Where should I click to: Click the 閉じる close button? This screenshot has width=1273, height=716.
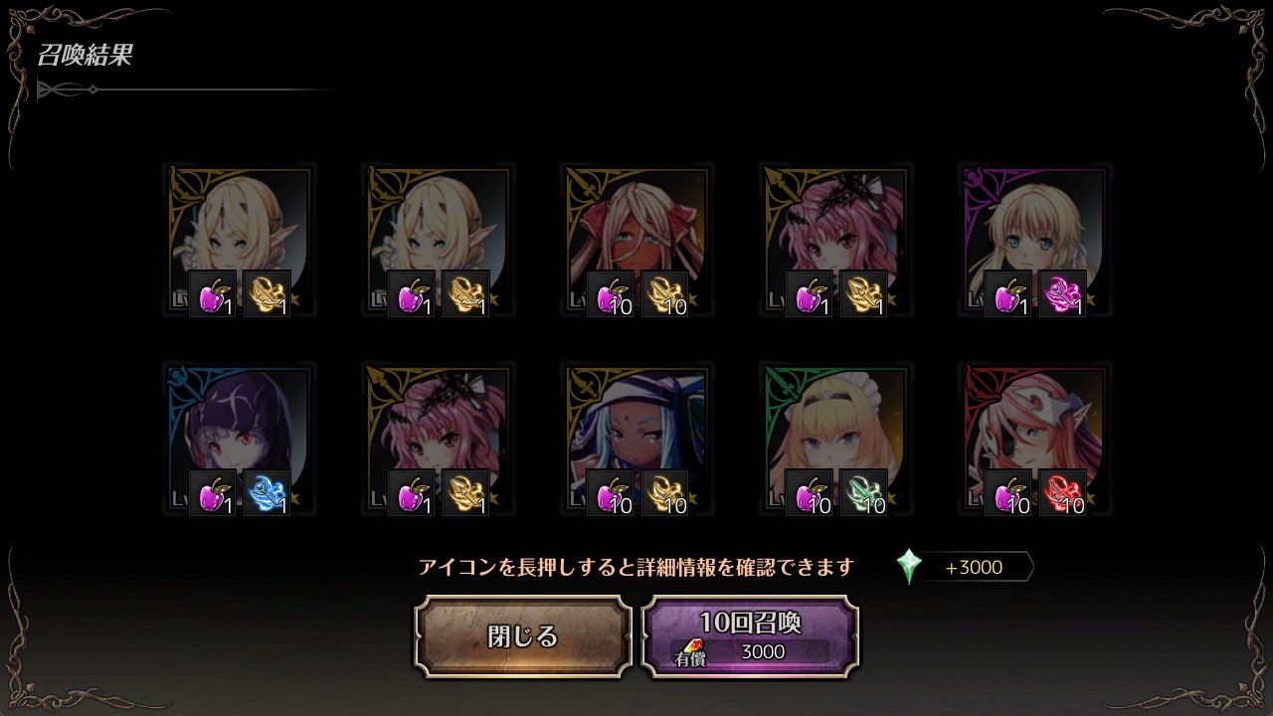523,636
